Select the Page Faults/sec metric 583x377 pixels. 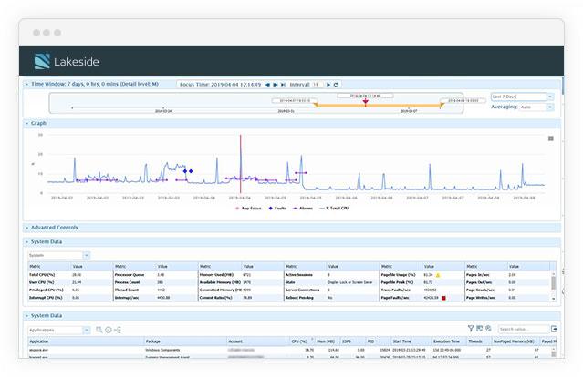click(395, 298)
